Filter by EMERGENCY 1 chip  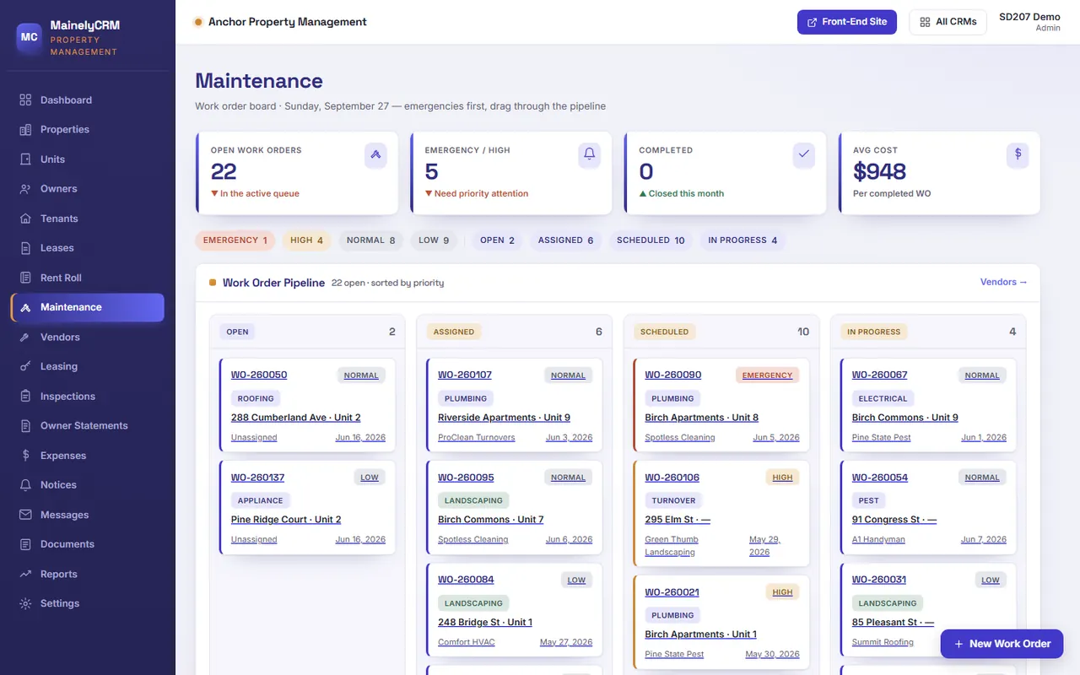click(x=235, y=240)
